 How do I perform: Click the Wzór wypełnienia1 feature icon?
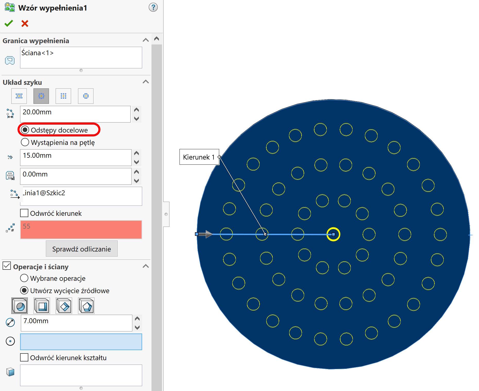point(10,7)
